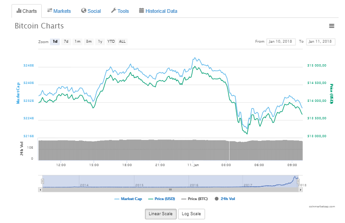Image resolution: width=345 pixels, height=223 pixels.
Task: Click the exchange arrows icon beside Markets
Action: [50, 10]
